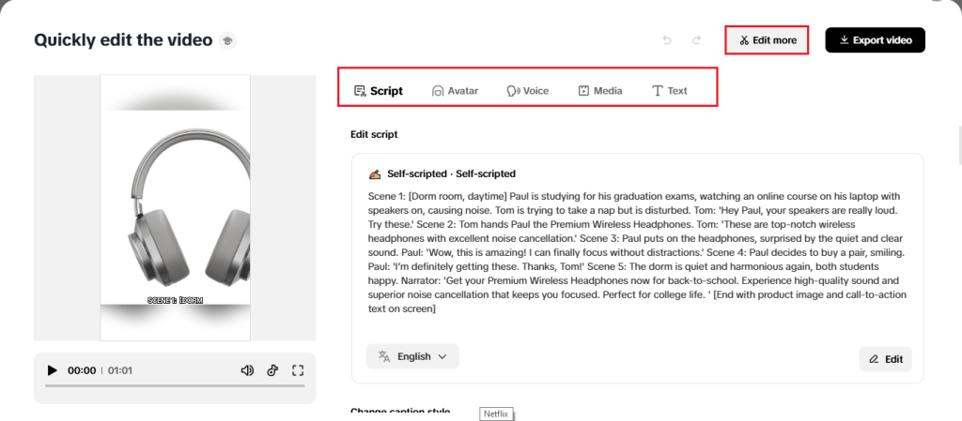
Task: Click the undo arrow icon
Action: point(667,40)
